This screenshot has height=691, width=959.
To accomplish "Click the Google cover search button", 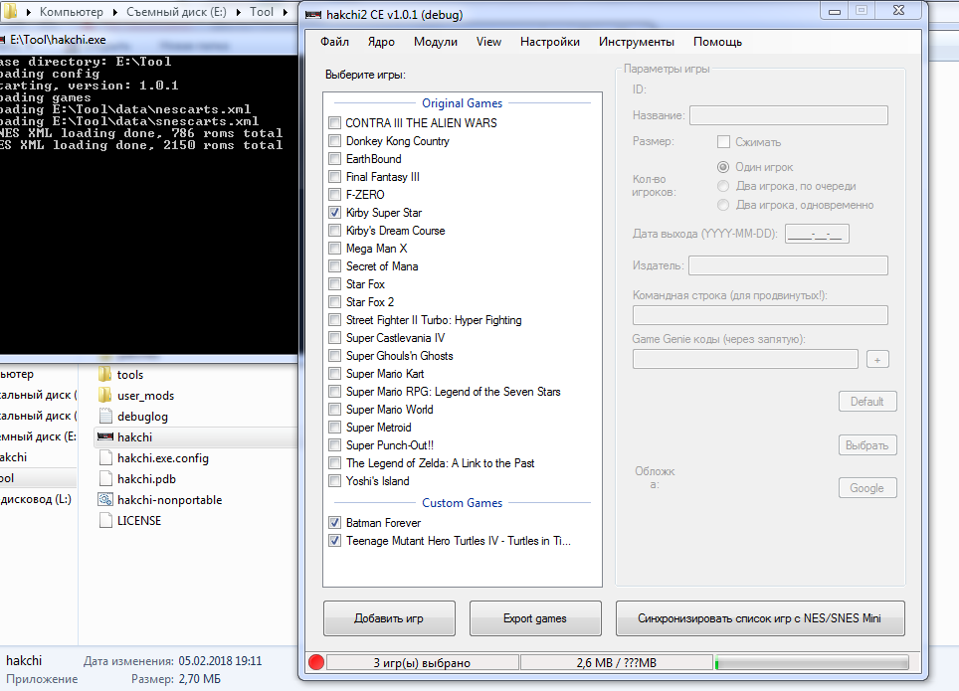I will tap(867, 488).
